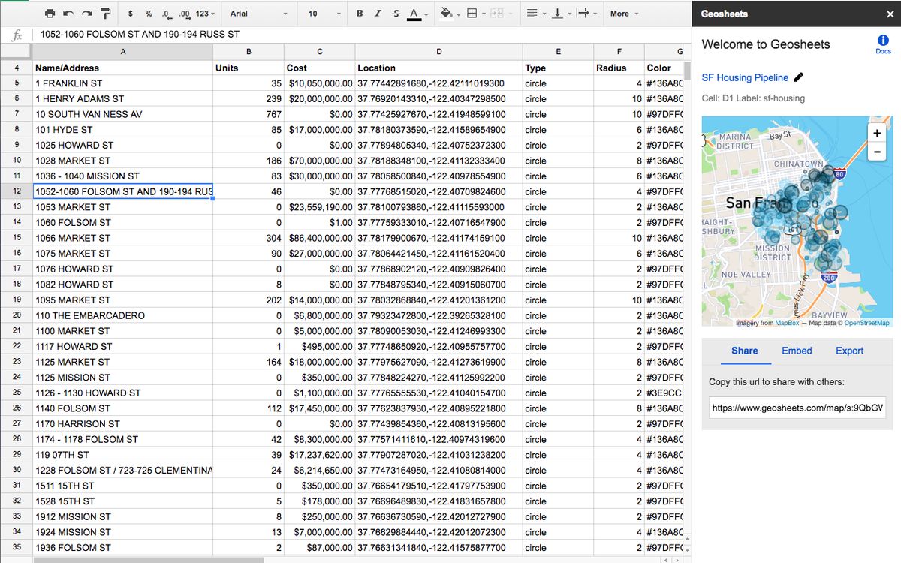Toggle bold formatting
Screen dimensions: 901x563
(x=359, y=14)
